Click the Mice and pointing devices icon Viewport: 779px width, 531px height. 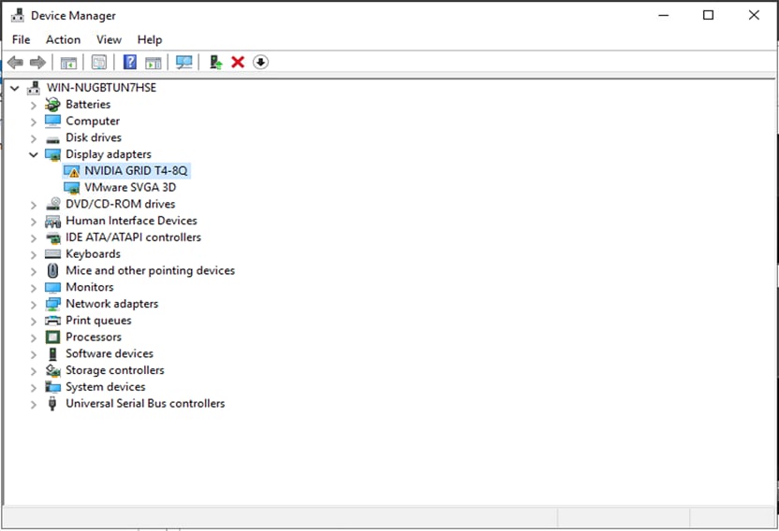click(52, 270)
